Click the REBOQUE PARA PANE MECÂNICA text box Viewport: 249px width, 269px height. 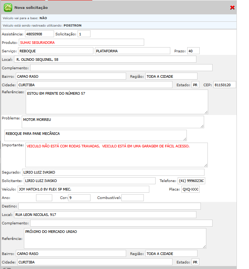click(x=95, y=135)
